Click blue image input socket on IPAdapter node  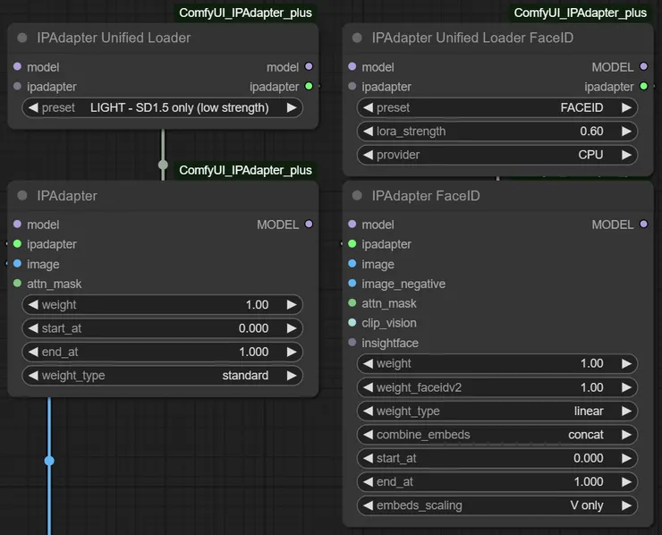coord(17,264)
